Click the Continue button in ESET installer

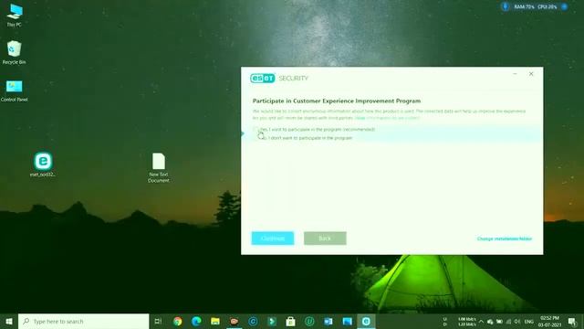(273, 239)
